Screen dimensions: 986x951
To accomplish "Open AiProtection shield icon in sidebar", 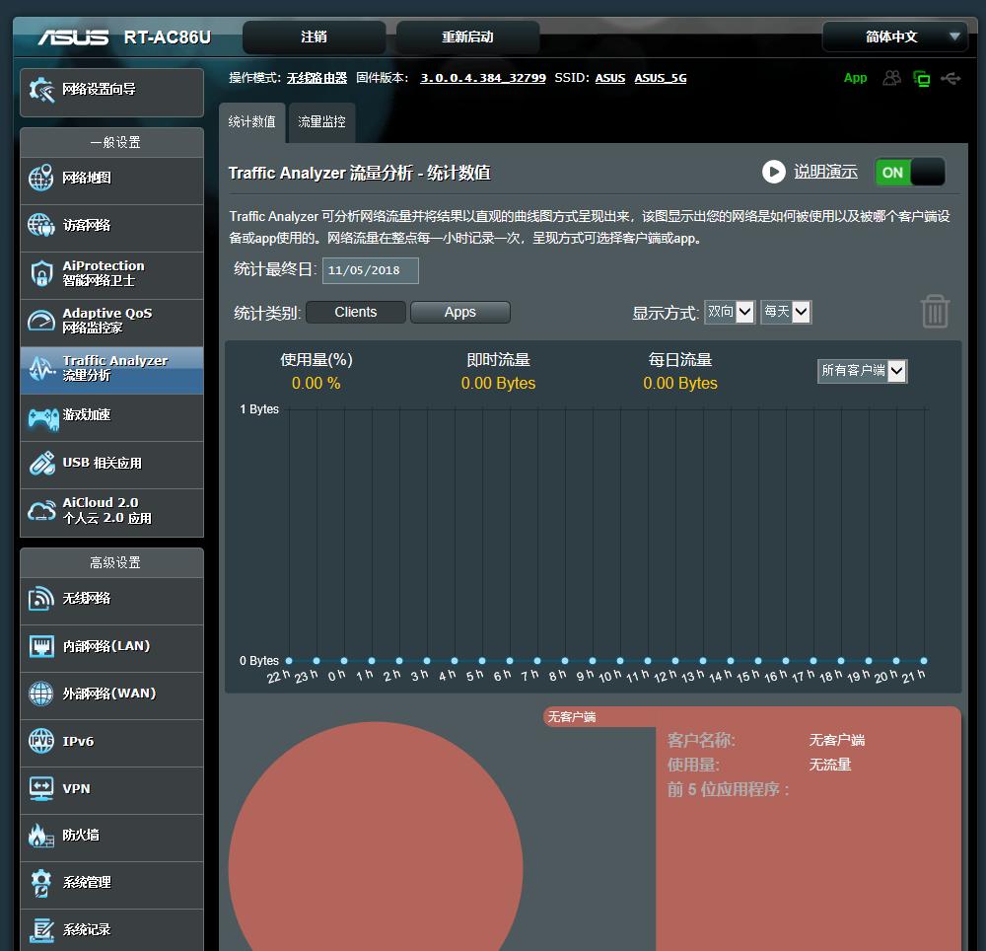I will point(41,273).
